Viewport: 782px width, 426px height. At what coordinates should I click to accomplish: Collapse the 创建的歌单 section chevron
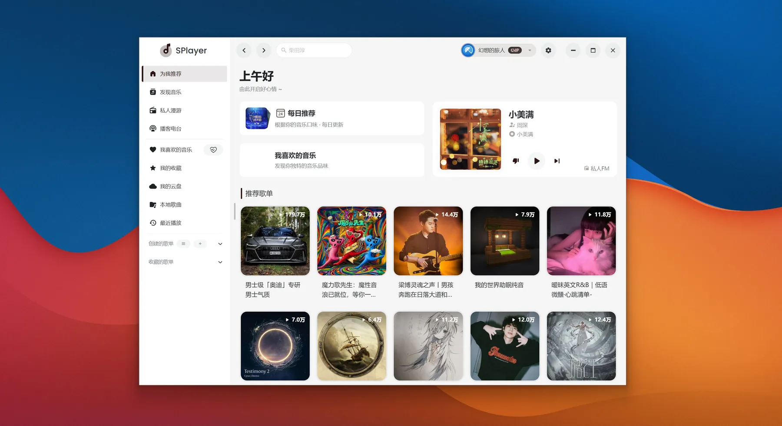pyautogui.click(x=220, y=244)
